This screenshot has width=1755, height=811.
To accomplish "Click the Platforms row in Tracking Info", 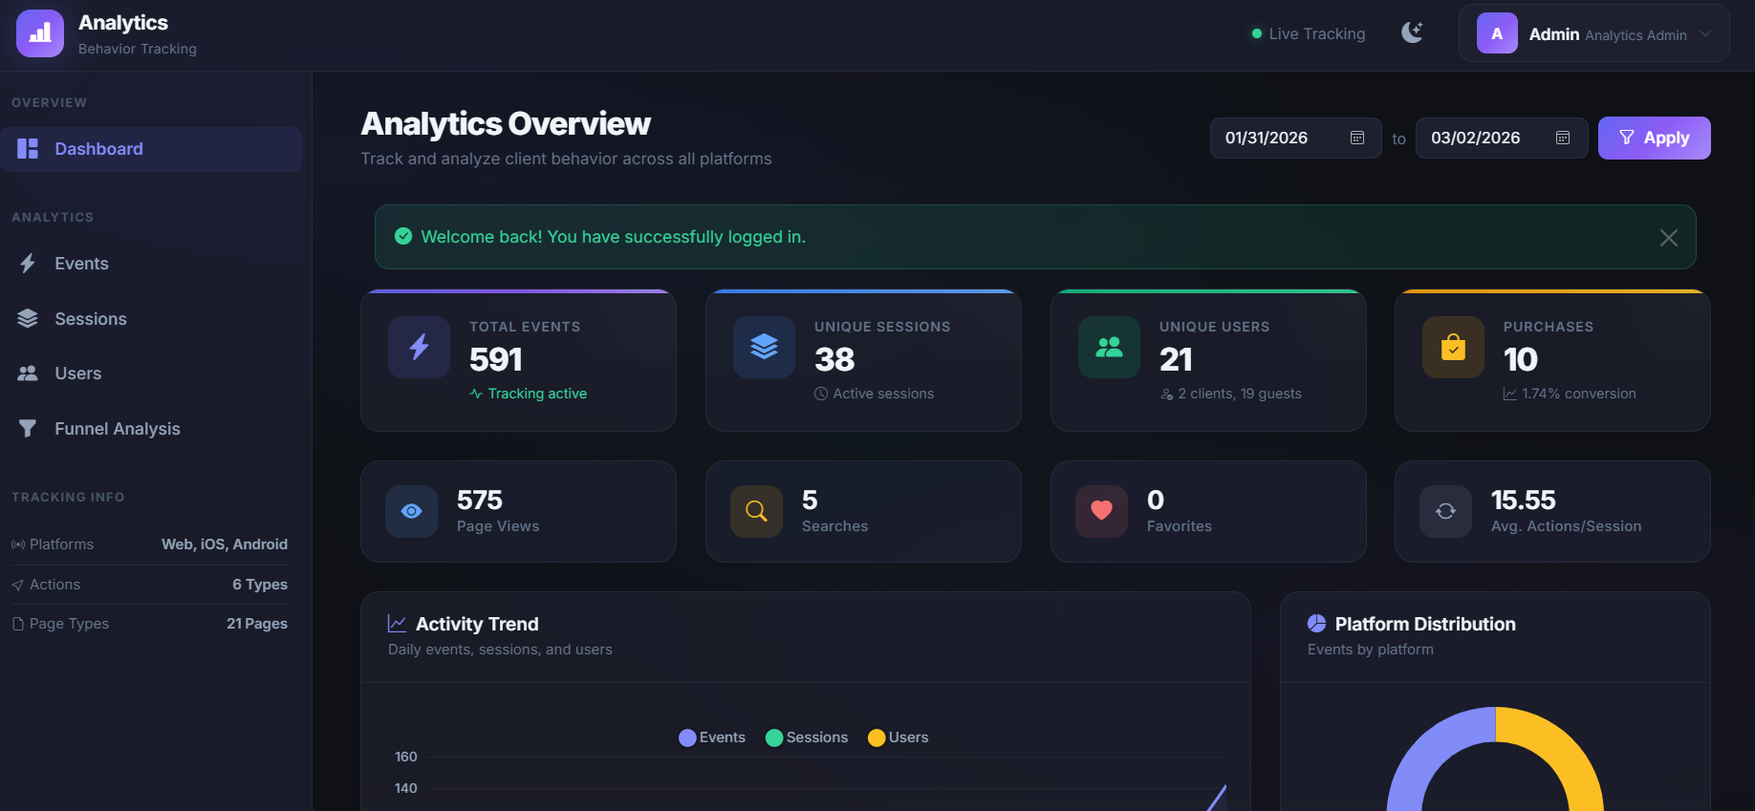I will pos(149,544).
